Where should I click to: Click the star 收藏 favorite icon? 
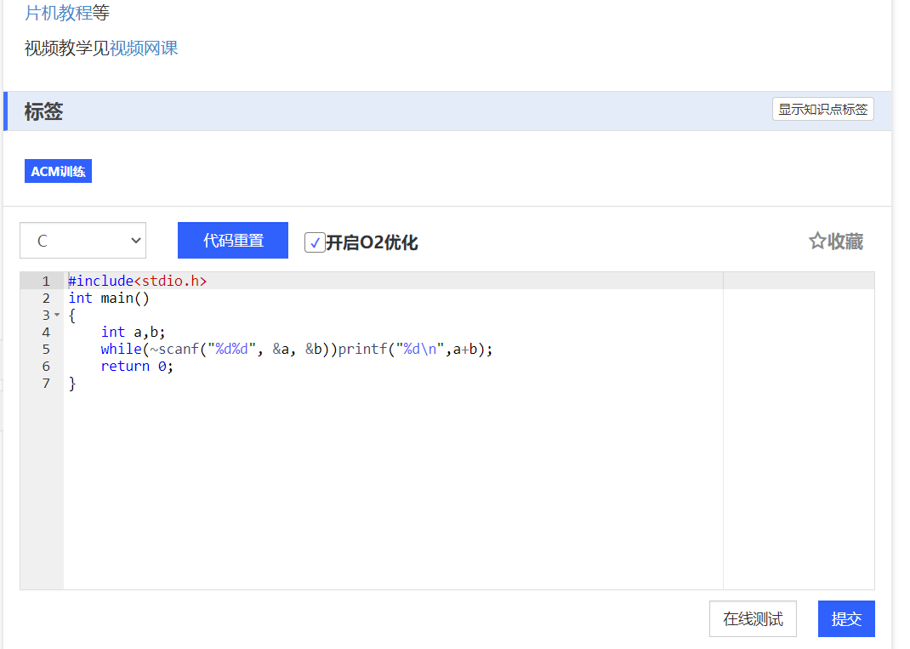[x=817, y=242]
